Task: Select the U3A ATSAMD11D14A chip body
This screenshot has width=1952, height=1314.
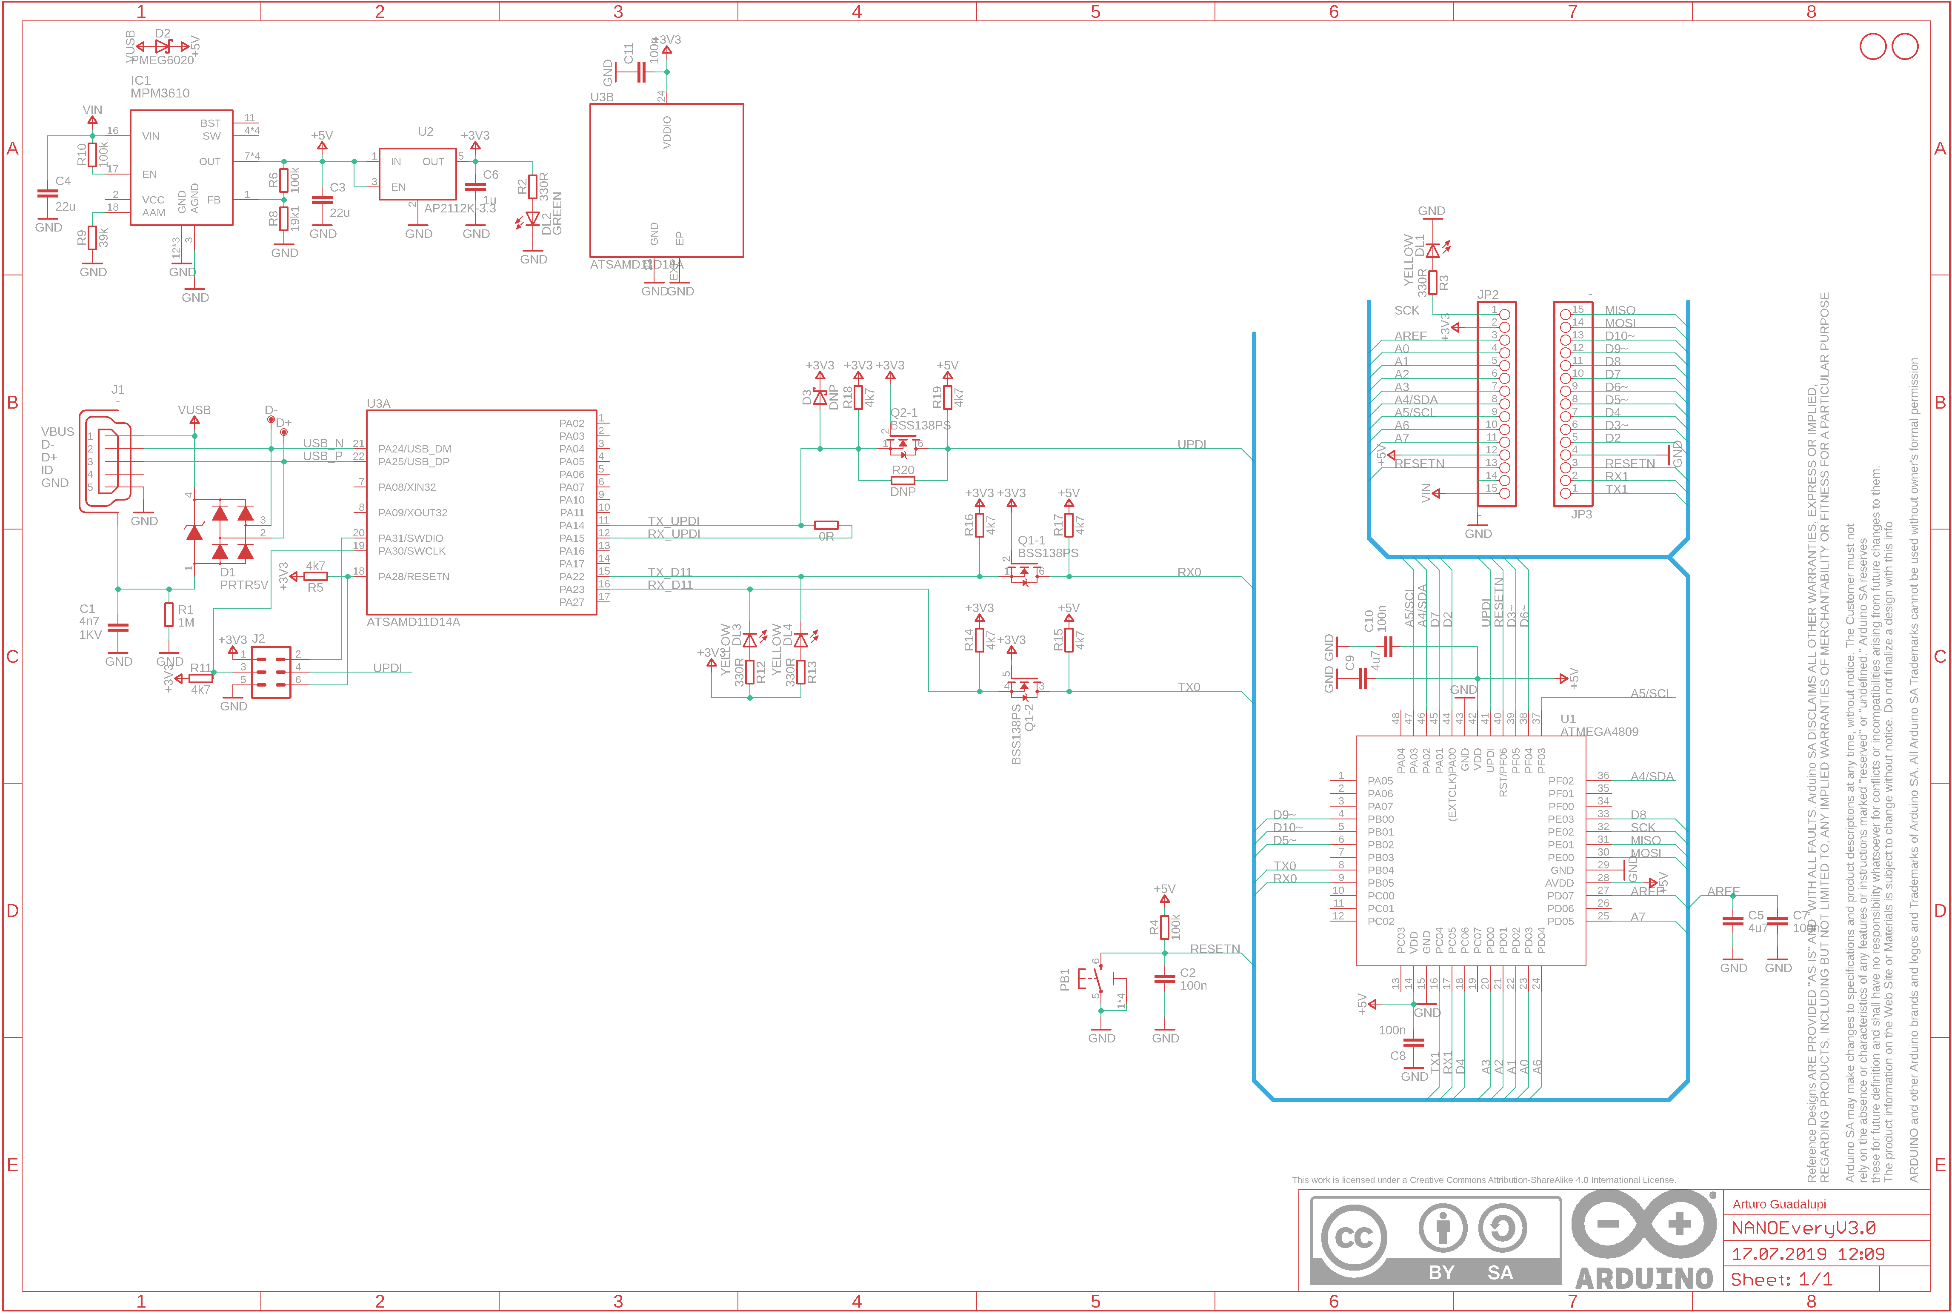Action: coord(481,512)
